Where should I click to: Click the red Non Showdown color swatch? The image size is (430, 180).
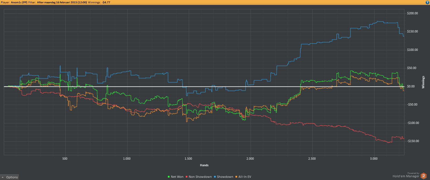coord(187,177)
